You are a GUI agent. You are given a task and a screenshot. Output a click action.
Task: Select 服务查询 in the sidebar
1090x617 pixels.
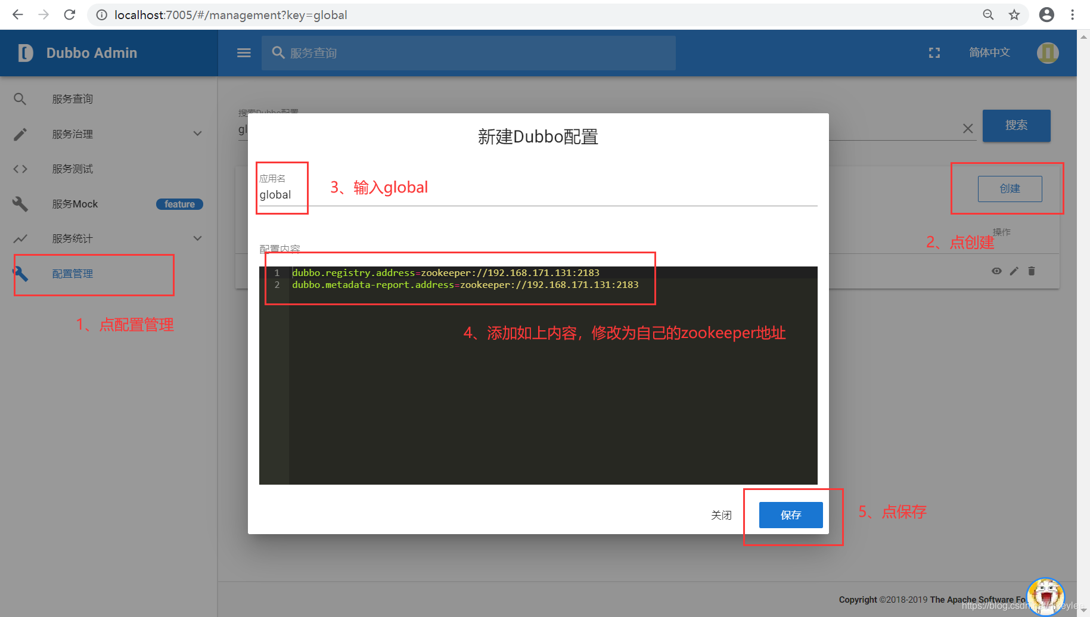(x=72, y=98)
